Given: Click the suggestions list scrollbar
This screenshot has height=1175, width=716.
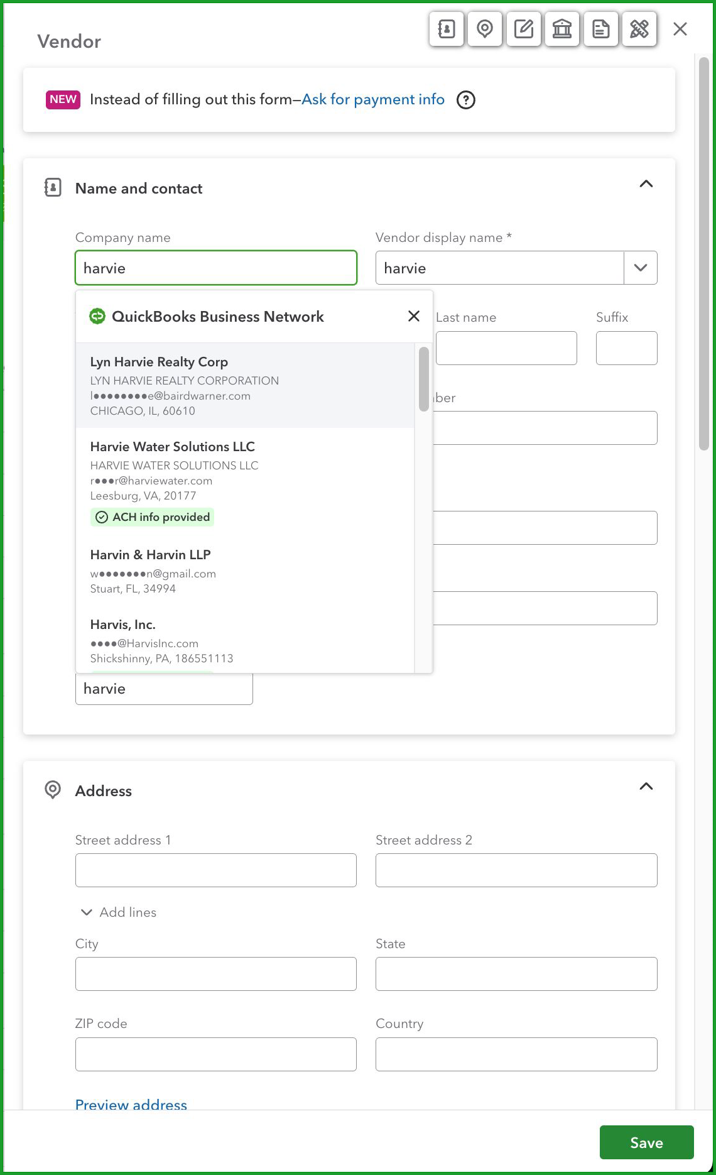Looking at the screenshot, I should click(x=424, y=379).
